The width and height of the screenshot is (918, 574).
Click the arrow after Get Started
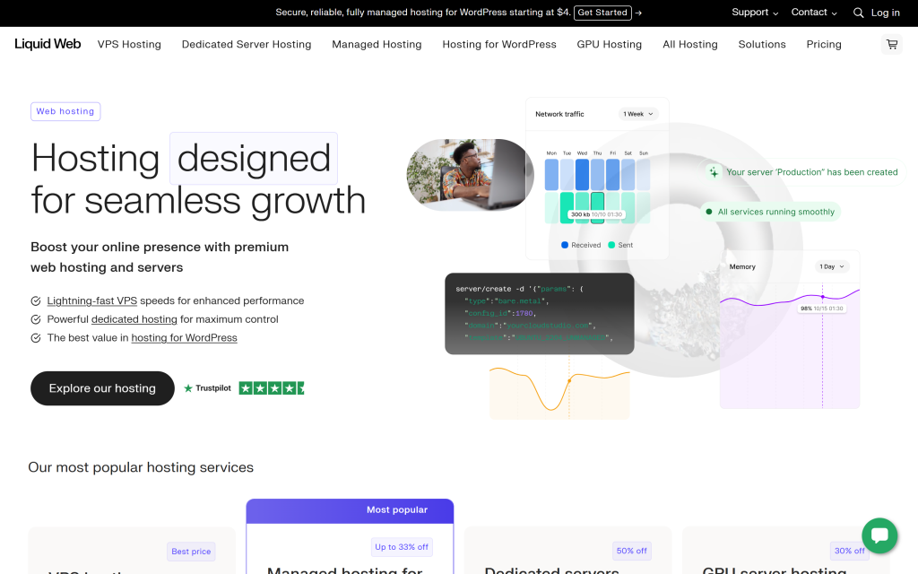(638, 13)
